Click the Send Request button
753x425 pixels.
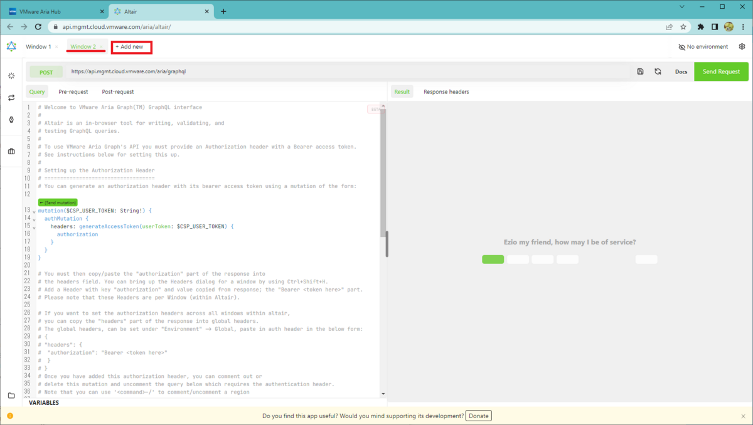tap(721, 71)
